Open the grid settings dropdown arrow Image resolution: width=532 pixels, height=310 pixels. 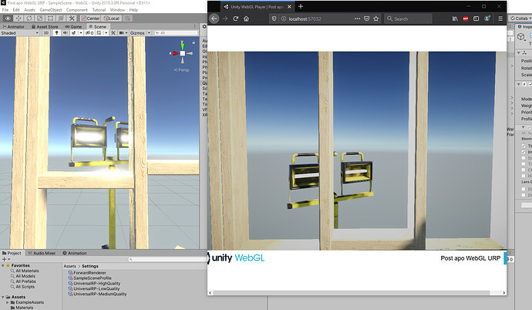pyautogui.click(x=106, y=33)
